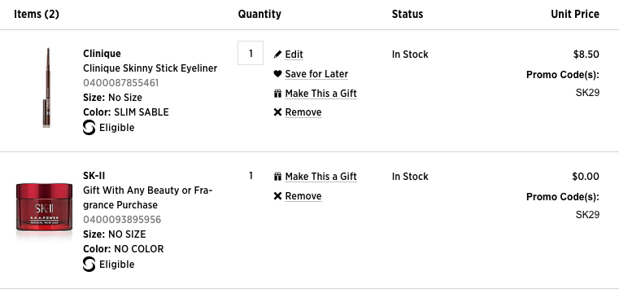Remove the Clinique Skinny Stick Eyeliner
The width and height of the screenshot is (619, 302).
[x=303, y=112]
